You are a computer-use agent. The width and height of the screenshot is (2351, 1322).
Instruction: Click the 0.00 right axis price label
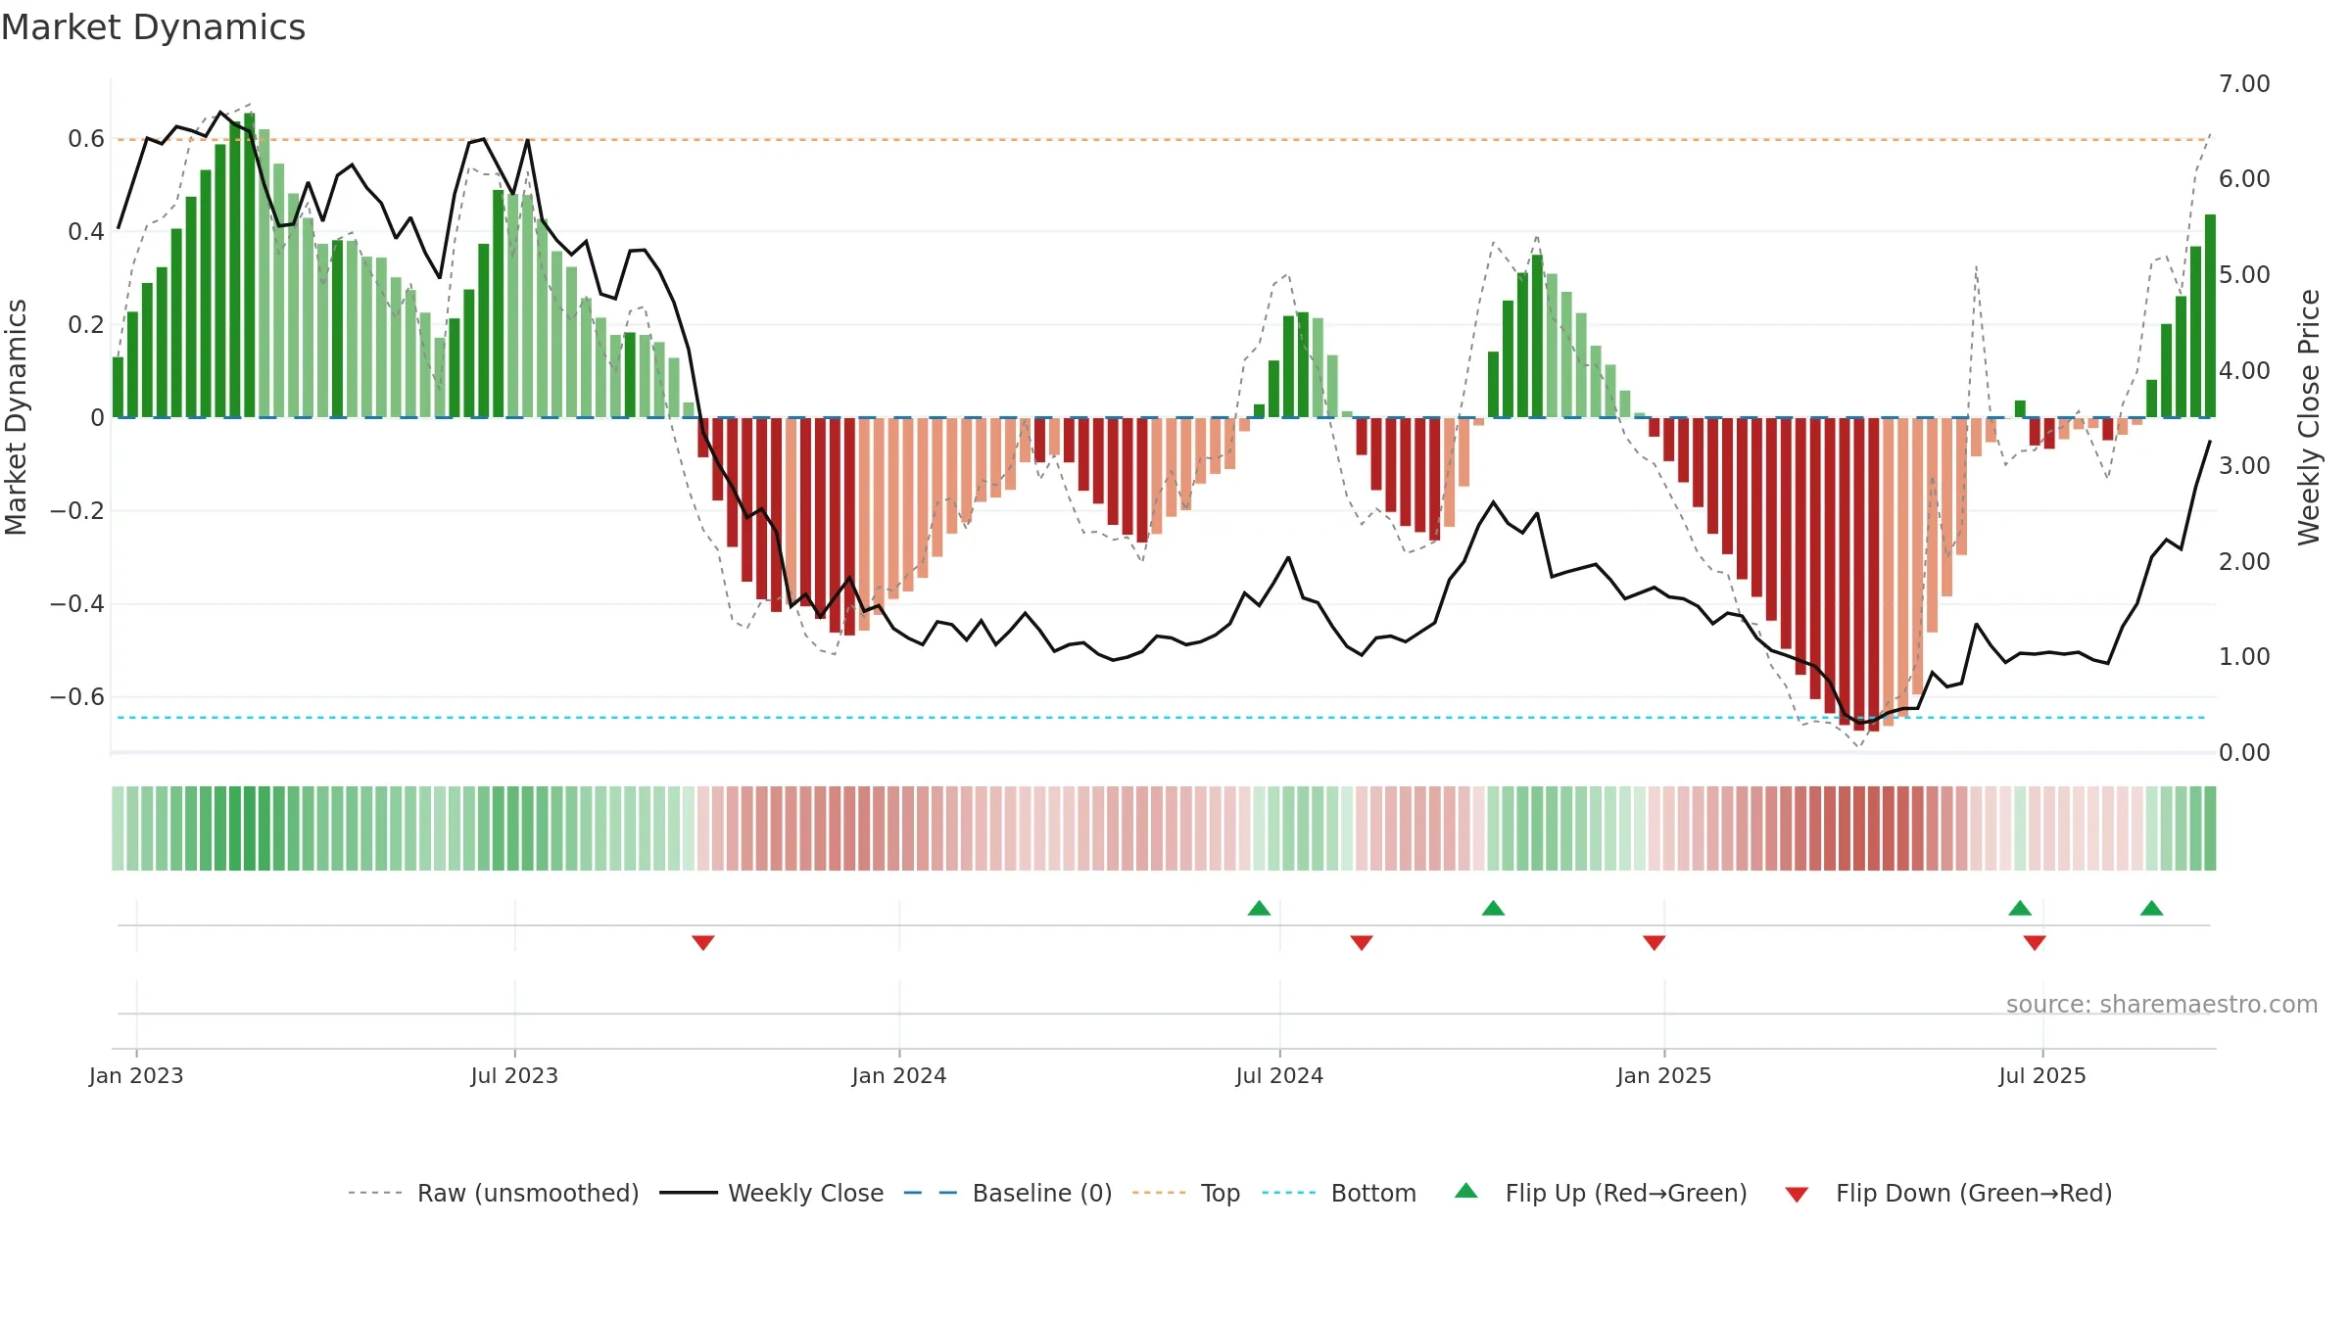click(2244, 753)
